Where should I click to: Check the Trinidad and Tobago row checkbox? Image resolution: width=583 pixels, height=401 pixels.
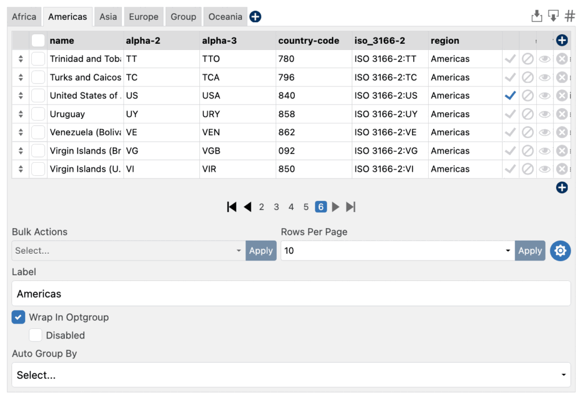(38, 59)
